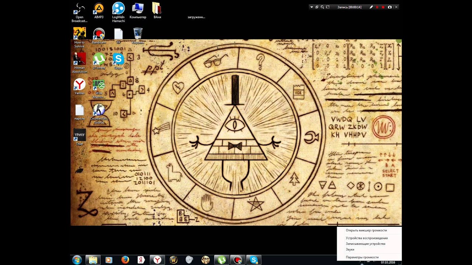Open the LogMeIn Hamachi shortcut
The width and height of the screenshot is (472, 265).
118,13
